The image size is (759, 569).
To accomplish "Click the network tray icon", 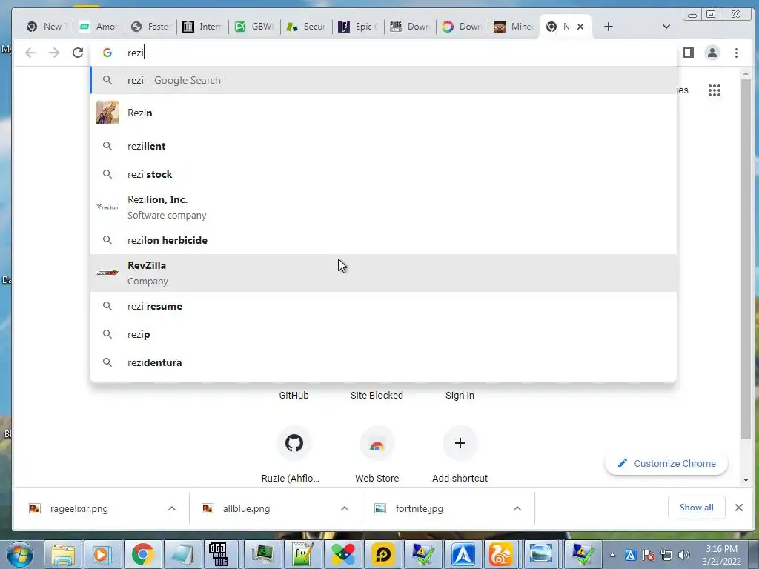I will pyautogui.click(x=666, y=555).
